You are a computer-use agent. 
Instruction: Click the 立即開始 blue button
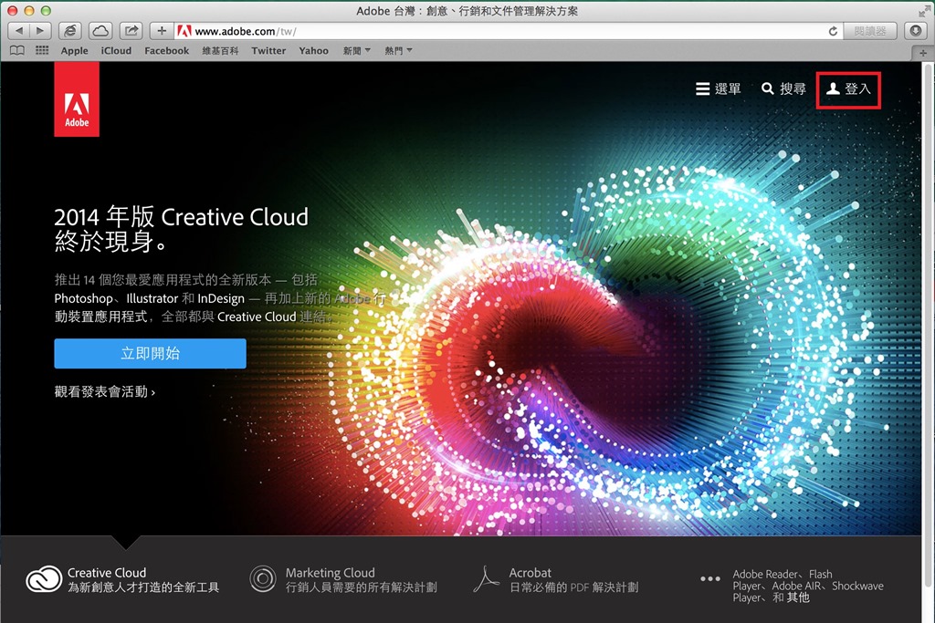151,353
